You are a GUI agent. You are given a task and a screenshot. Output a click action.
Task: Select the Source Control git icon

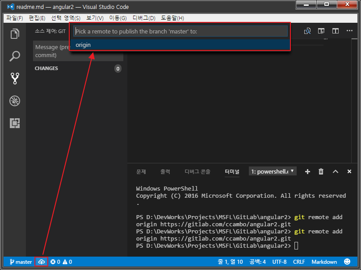point(15,79)
